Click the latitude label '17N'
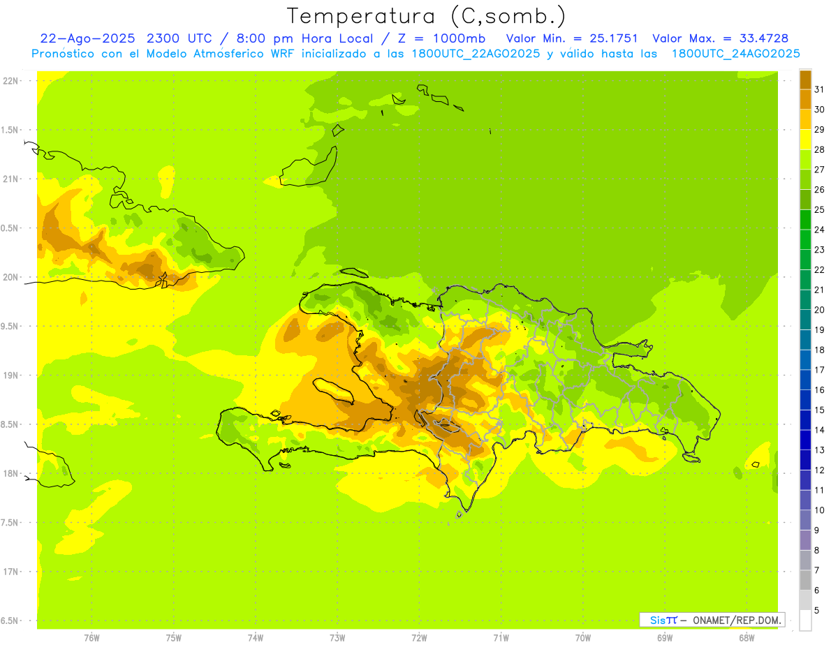 point(10,572)
